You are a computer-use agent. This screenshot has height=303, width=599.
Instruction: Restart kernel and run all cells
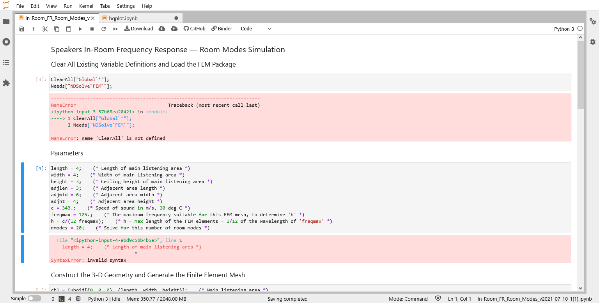pos(115,29)
